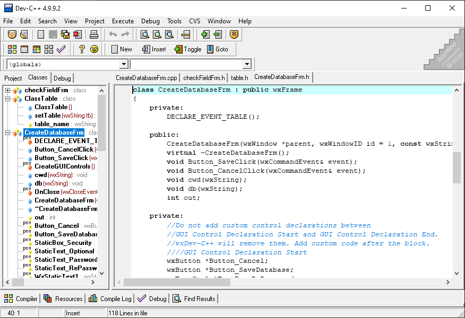
Task: Click the Print icon in toolbar
Action: coord(94,34)
